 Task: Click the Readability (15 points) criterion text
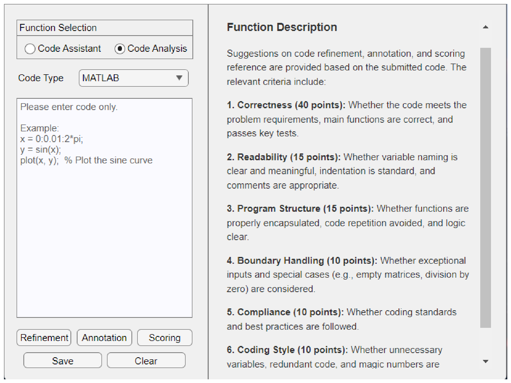284,157
